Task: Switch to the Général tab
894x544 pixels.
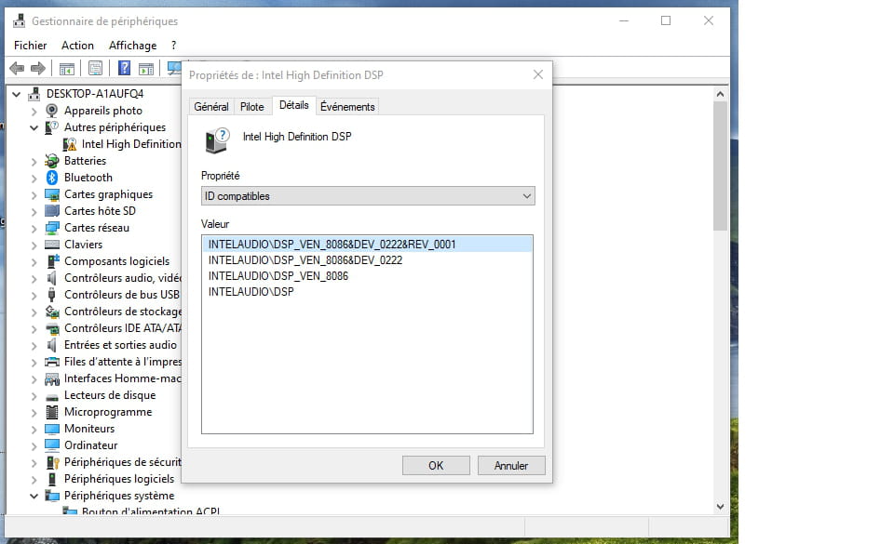Action: tap(211, 107)
